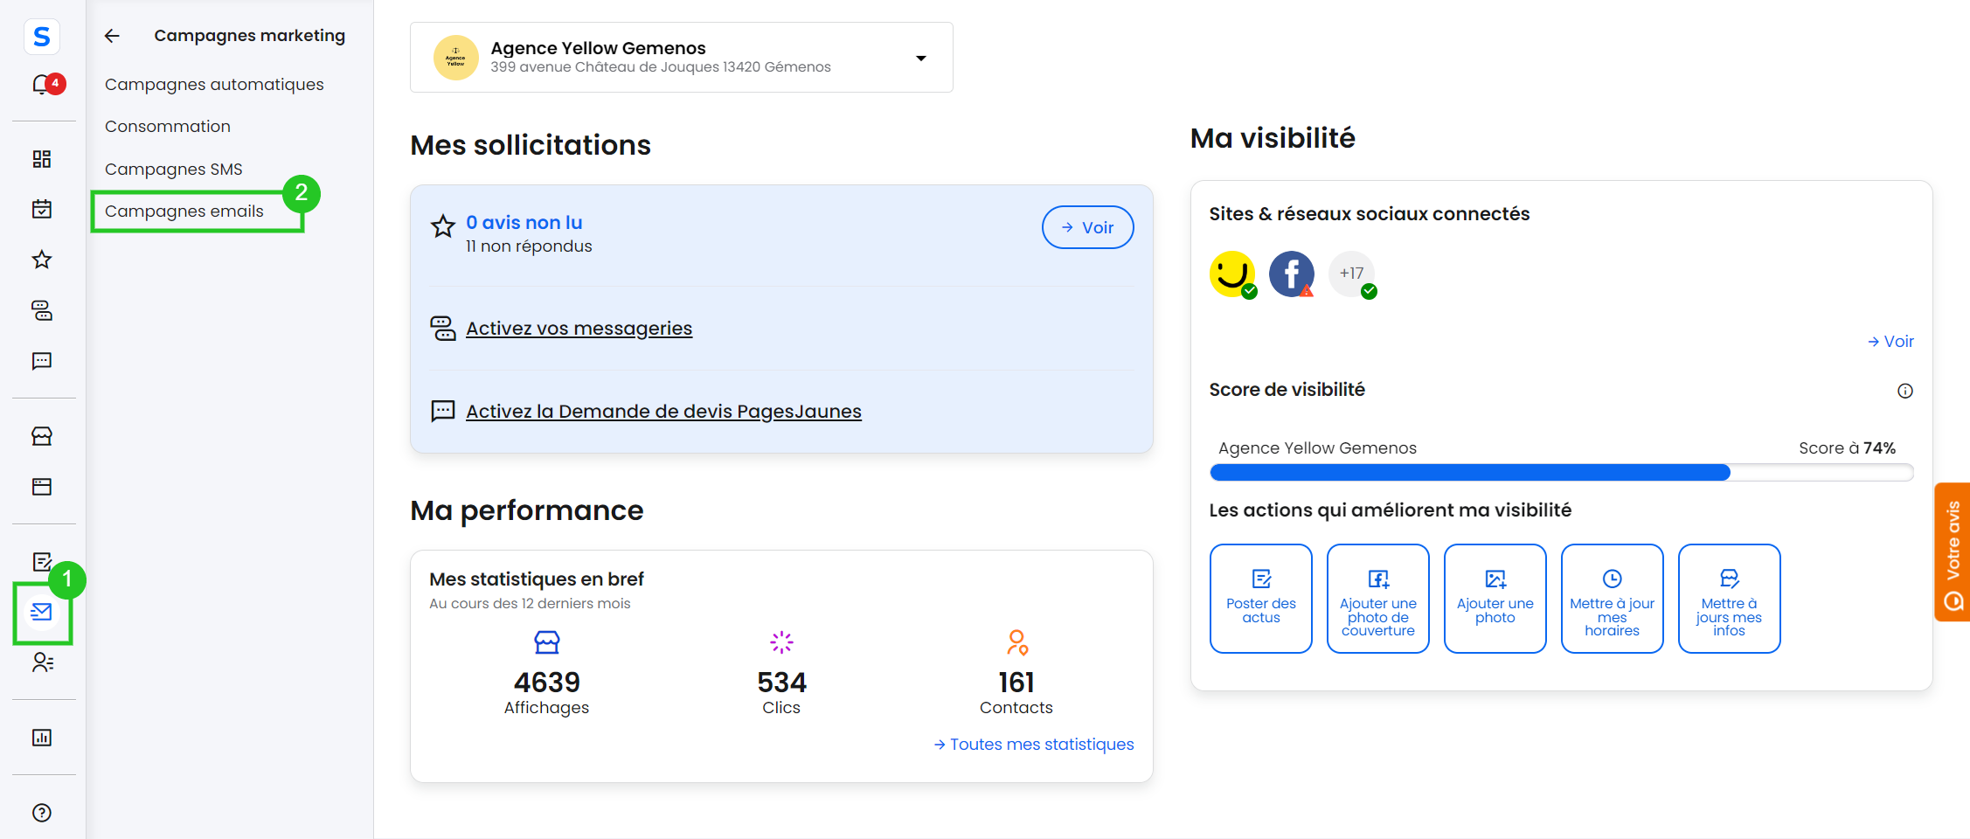Click the +17 more connected sites badge
The height and width of the screenshot is (839, 1970).
pos(1352,274)
